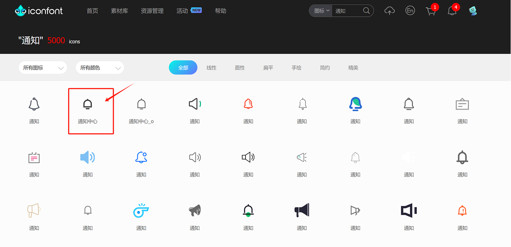Viewport: 511px width, 247px height.
Task: Select the blue speaker 通知 icon
Action: pos(87,157)
